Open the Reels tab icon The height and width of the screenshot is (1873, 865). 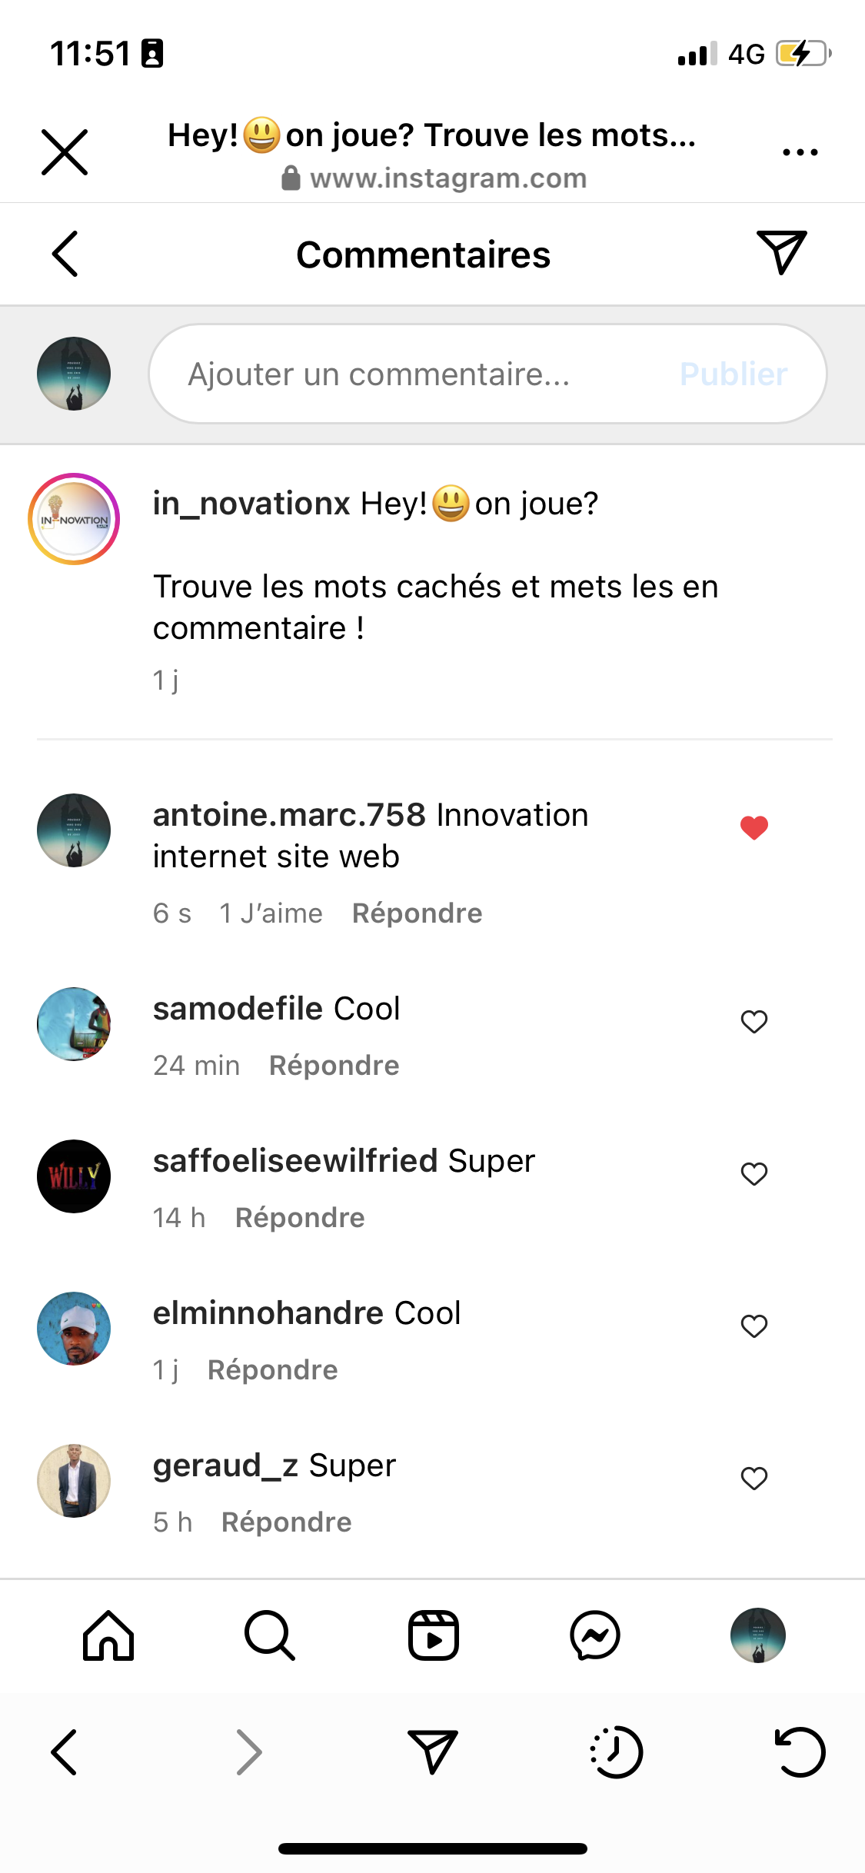click(x=433, y=1635)
